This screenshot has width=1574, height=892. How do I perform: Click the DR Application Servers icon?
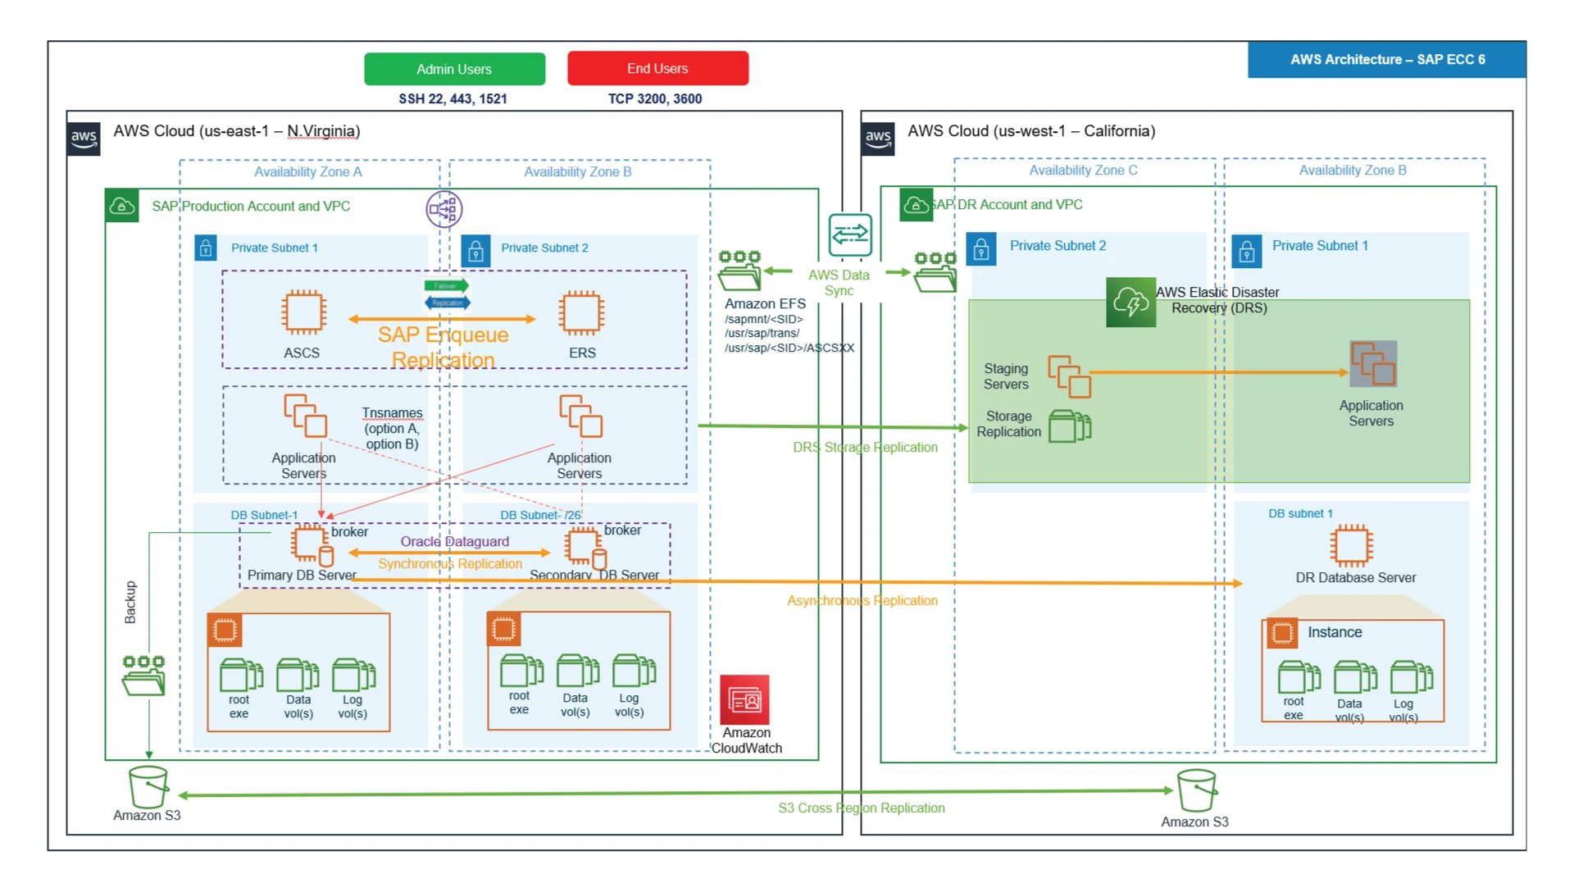click(1373, 364)
